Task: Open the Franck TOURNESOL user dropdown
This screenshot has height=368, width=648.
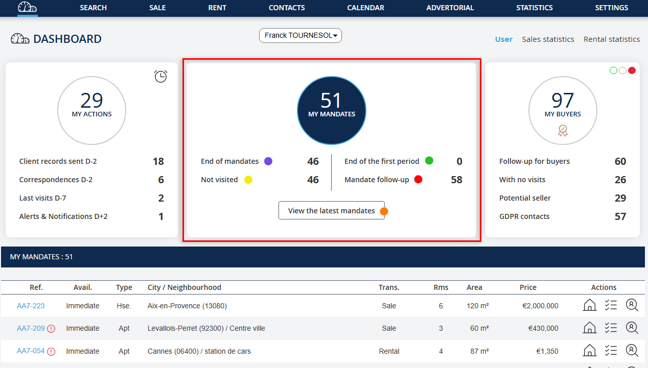Action: pyautogui.click(x=300, y=36)
